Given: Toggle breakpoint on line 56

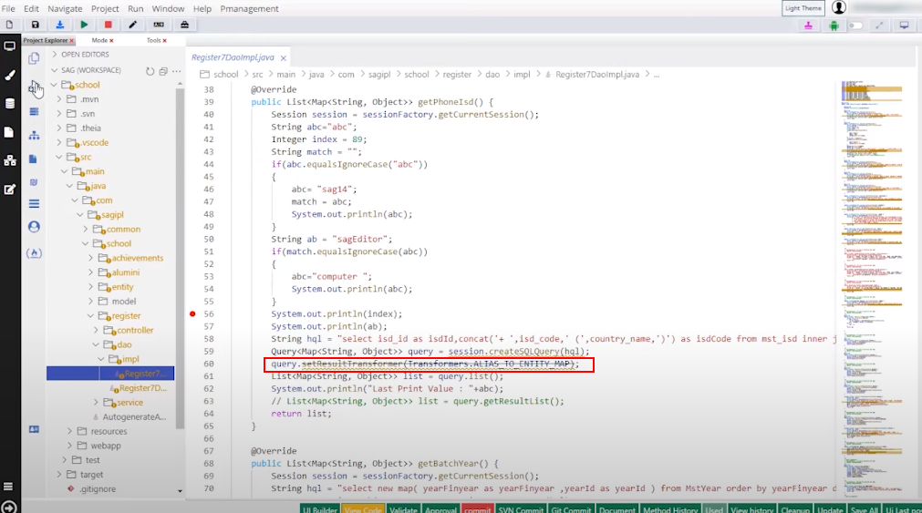Looking at the screenshot, I should click(192, 314).
